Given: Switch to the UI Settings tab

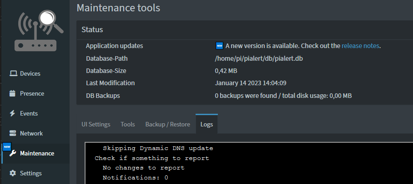Looking at the screenshot, I should (96, 124).
